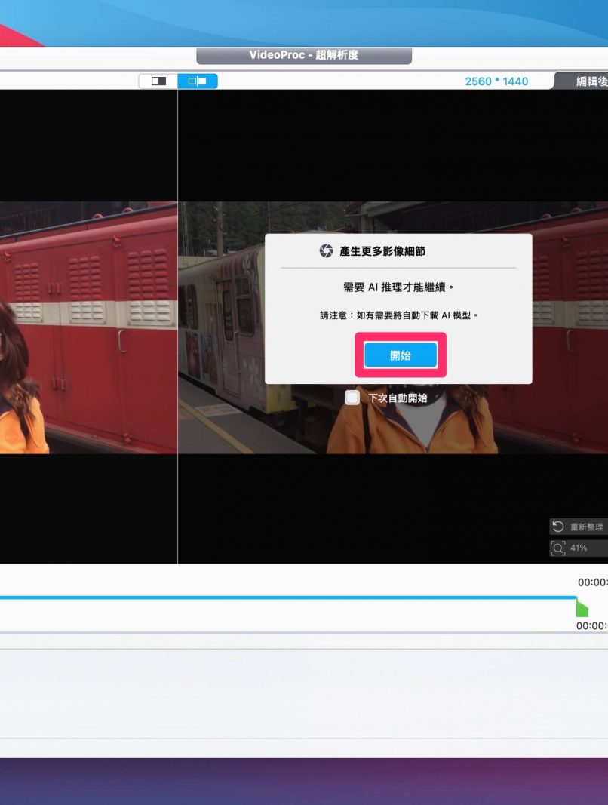
Task: Select the side-by-side compare view icon
Action: [x=198, y=81]
